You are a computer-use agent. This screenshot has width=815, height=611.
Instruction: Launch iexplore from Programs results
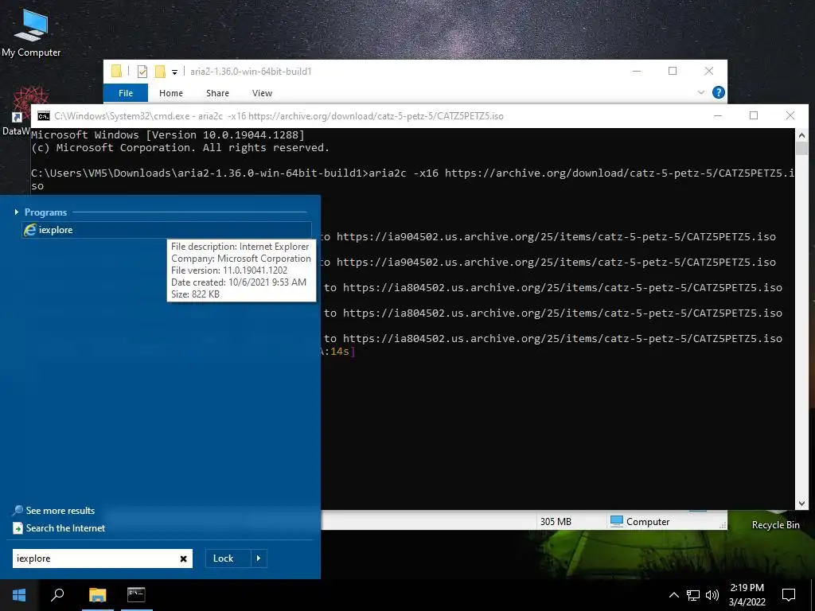pyautogui.click(x=166, y=230)
